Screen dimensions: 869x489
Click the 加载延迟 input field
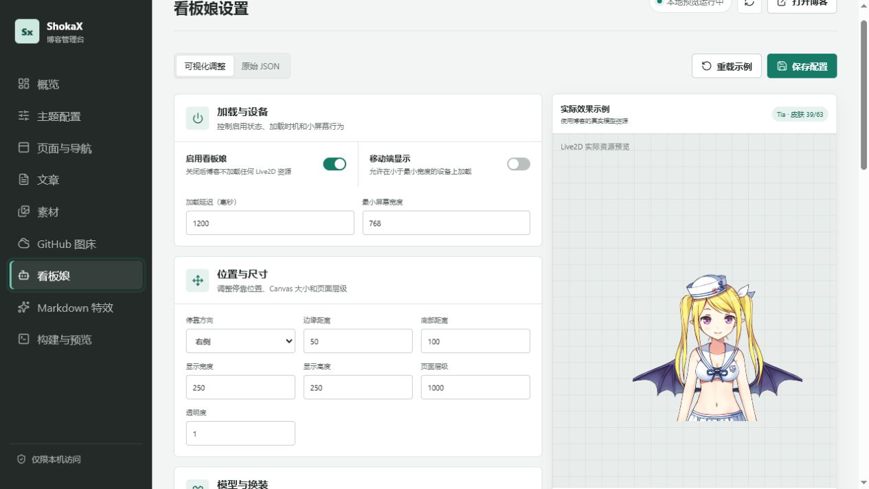point(270,223)
